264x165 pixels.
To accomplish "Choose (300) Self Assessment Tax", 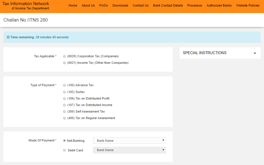I will tap(64, 112).
